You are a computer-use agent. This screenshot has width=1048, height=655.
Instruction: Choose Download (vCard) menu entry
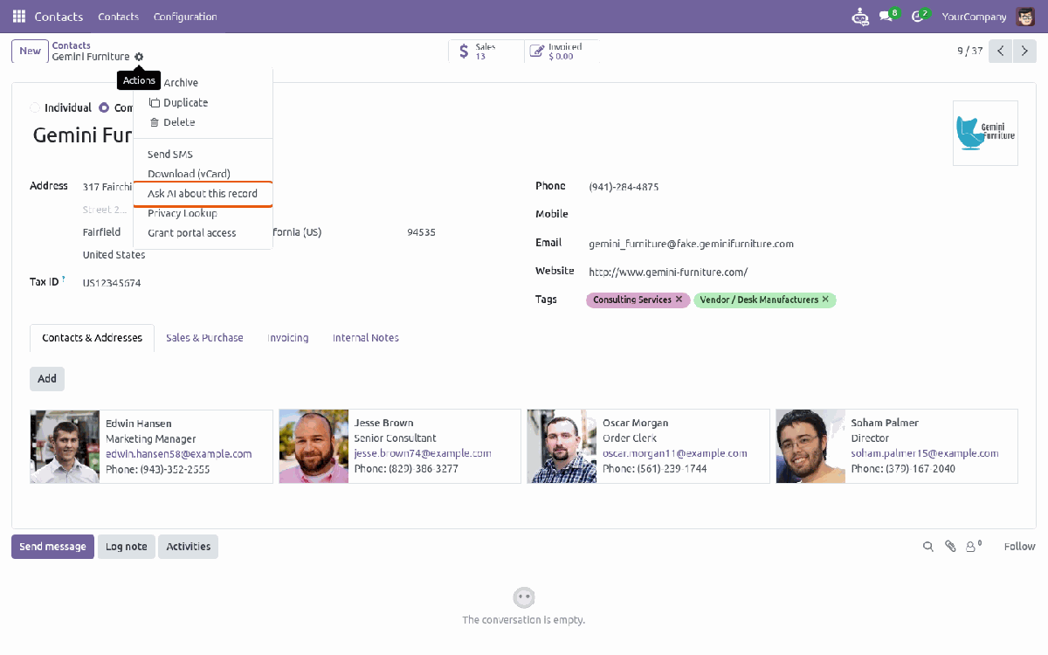click(203, 174)
